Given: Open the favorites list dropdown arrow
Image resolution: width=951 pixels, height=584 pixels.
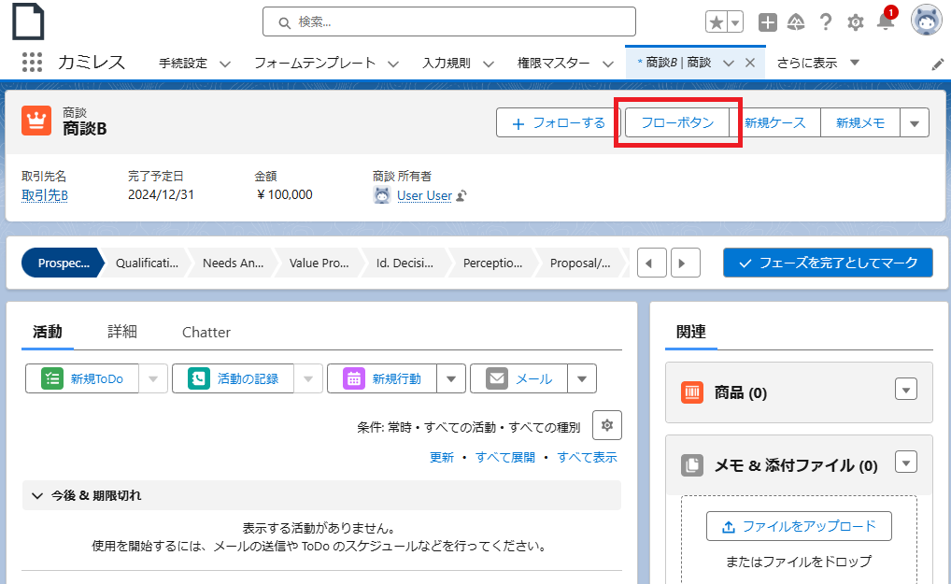Looking at the screenshot, I should pos(735,22).
